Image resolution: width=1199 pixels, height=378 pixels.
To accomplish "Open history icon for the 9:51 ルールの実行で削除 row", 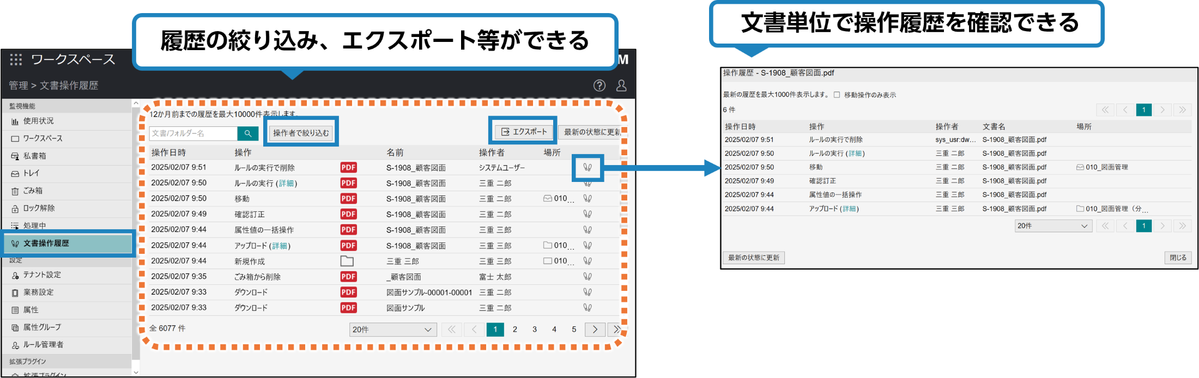I will tap(588, 167).
